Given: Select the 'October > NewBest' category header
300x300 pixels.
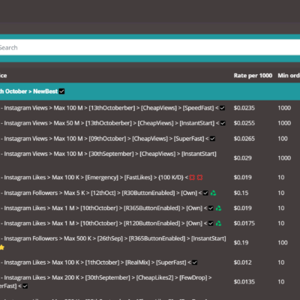Looking at the screenshot, I should [x=150, y=91].
